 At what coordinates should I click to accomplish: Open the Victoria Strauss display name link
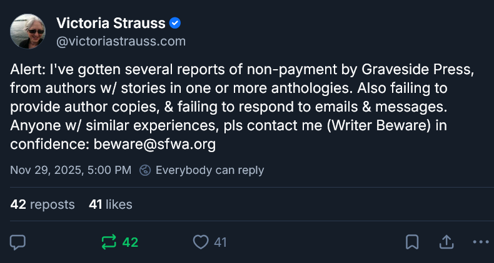click(x=111, y=24)
